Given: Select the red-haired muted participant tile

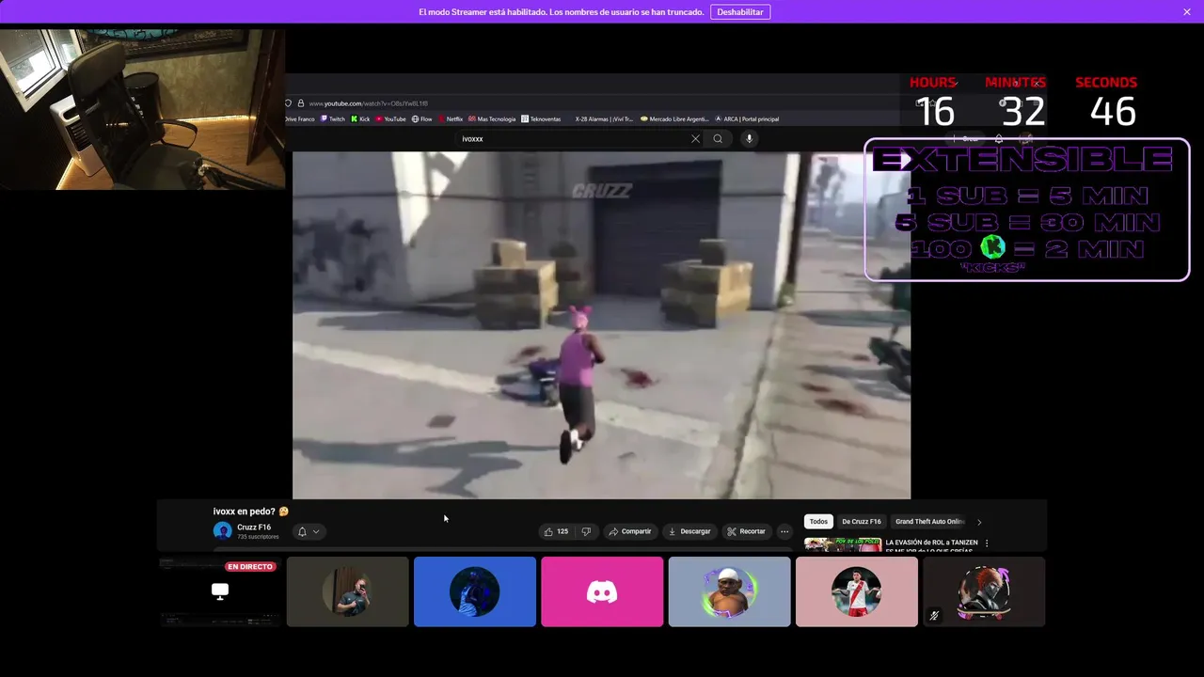Looking at the screenshot, I should pyautogui.click(x=984, y=591).
